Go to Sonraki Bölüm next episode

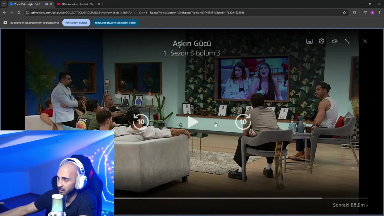(x=350, y=205)
